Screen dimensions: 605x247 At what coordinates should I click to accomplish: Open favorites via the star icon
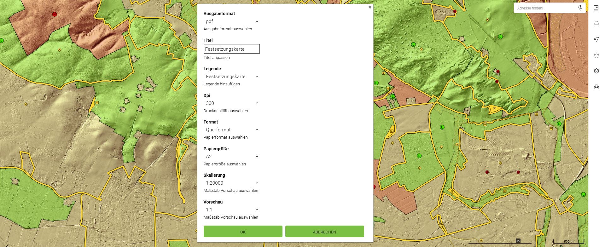(x=596, y=55)
